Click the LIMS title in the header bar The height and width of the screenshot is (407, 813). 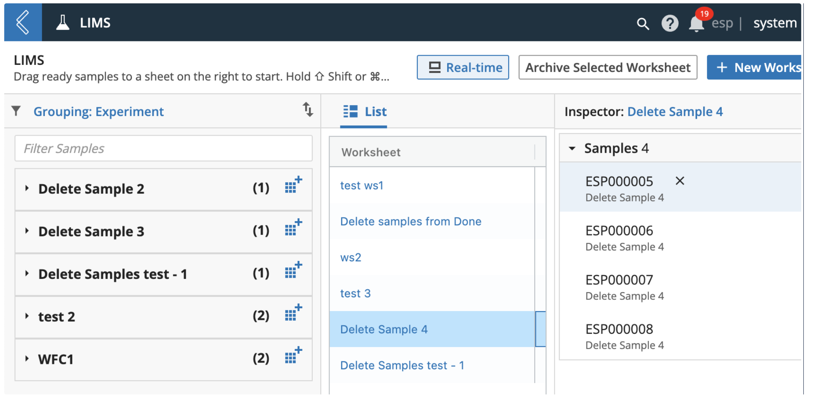tap(95, 23)
